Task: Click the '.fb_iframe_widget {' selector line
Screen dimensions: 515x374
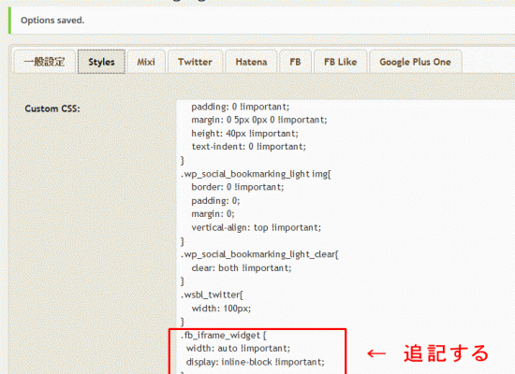Action: [224, 336]
